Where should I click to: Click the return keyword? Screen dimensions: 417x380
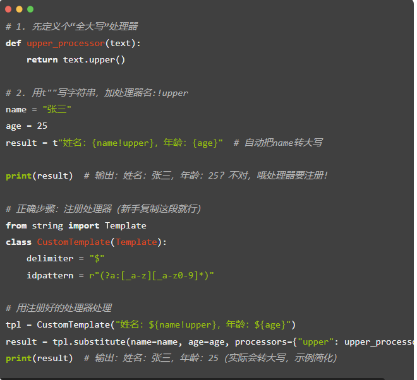(x=42, y=59)
